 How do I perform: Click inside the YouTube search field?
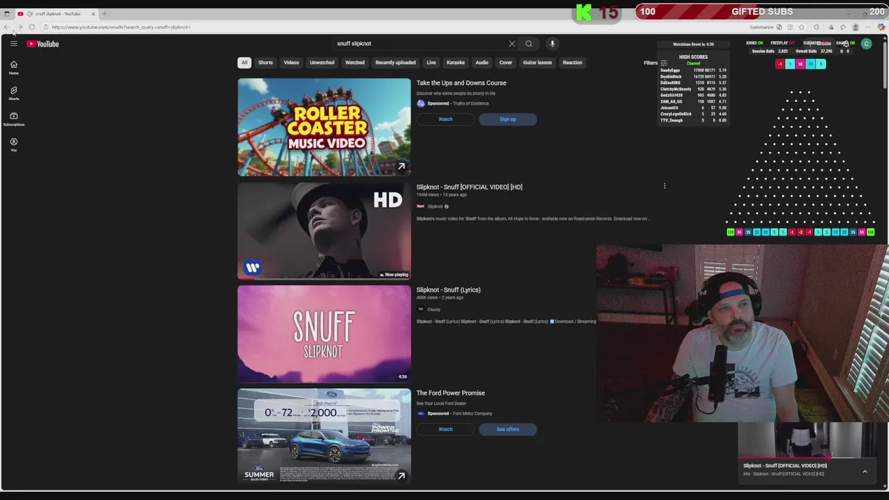(x=420, y=44)
